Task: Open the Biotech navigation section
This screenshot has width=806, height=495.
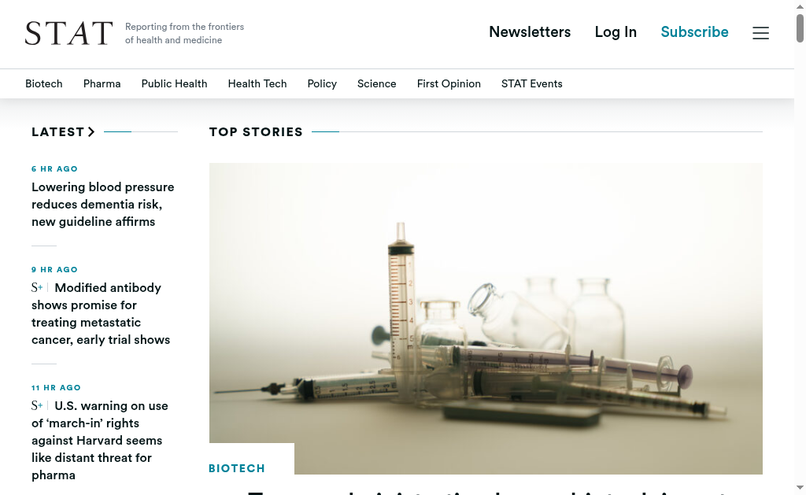Action: 44,83
